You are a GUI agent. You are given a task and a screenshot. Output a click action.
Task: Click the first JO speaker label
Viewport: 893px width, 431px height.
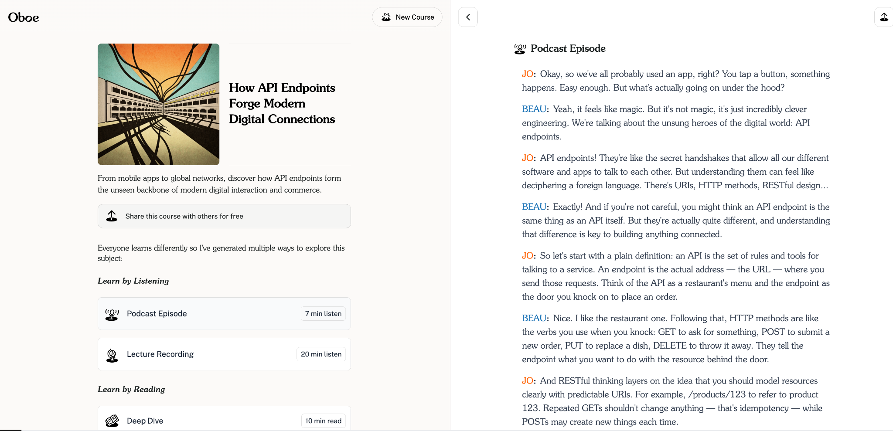(x=528, y=74)
